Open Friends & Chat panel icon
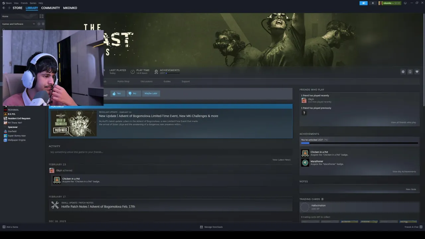 click(421, 227)
